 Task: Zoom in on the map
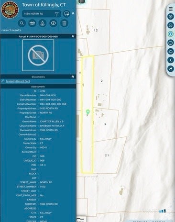[x=171, y=17]
